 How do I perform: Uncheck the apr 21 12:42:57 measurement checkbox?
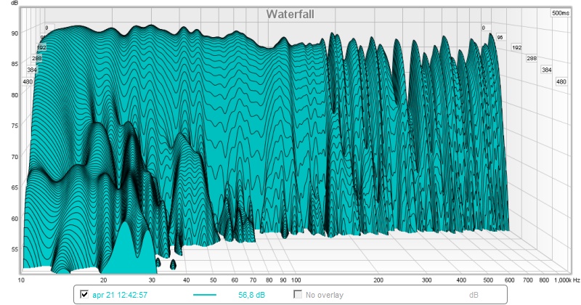coord(84,295)
